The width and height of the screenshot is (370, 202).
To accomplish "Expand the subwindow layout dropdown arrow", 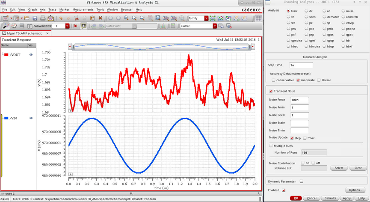I will tap(22, 18).
